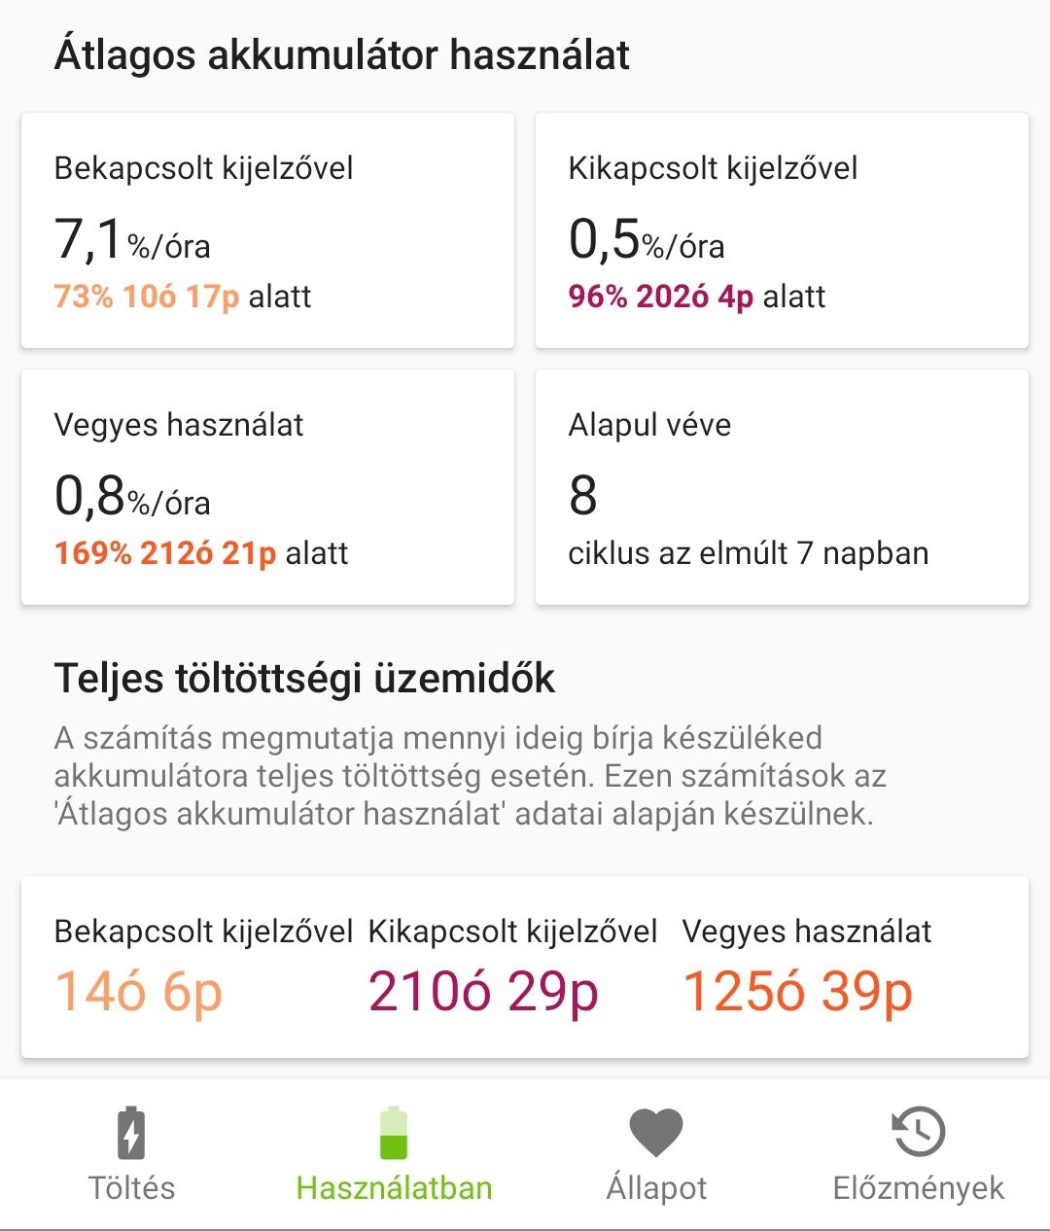The width and height of the screenshot is (1050, 1231).
Task: Tap the Töltés charging battery icon
Action: click(131, 1133)
